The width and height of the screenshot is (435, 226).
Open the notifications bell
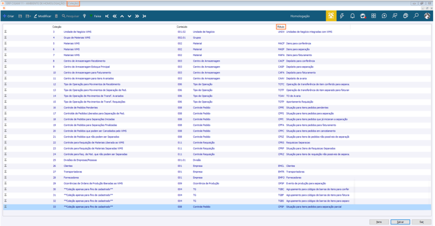[x=352, y=16]
